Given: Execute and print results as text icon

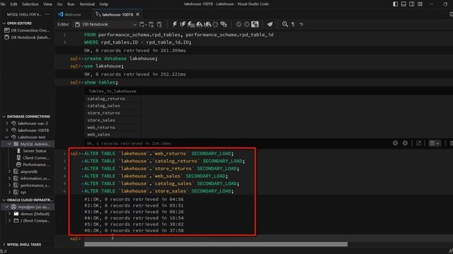Looking at the screenshot, I should coord(190,25).
